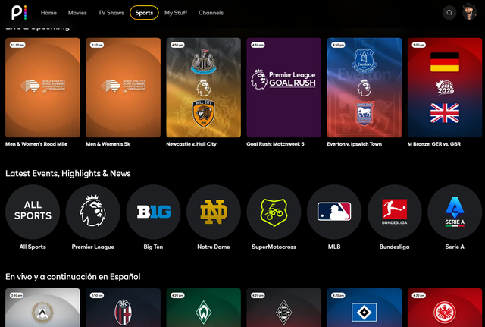Open Premier League Goal Rush card
The height and width of the screenshot is (327, 485).
[x=284, y=88]
